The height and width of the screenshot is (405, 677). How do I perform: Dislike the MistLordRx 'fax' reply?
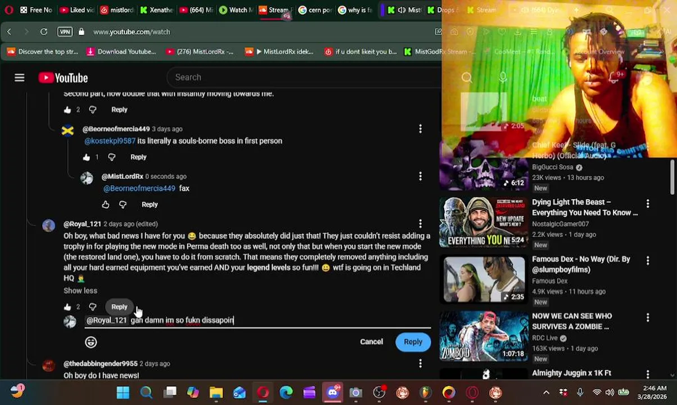(x=123, y=205)
